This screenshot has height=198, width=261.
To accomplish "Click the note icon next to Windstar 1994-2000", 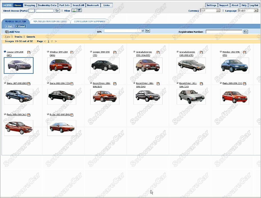I will coord(72,52).
